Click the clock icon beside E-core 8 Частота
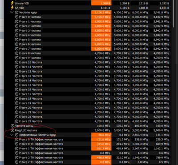The height and width of the screenshot is (165, 178). [16, 53]
